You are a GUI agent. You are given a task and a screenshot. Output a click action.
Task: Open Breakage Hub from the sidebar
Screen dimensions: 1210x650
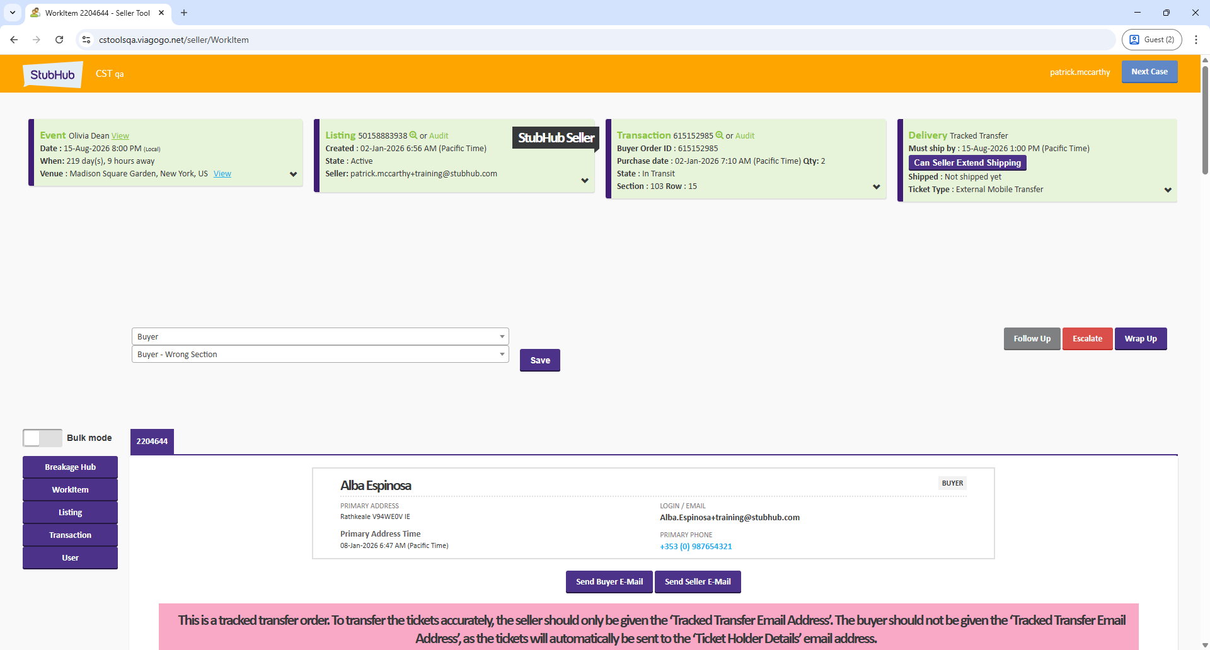tap(70, 467)
